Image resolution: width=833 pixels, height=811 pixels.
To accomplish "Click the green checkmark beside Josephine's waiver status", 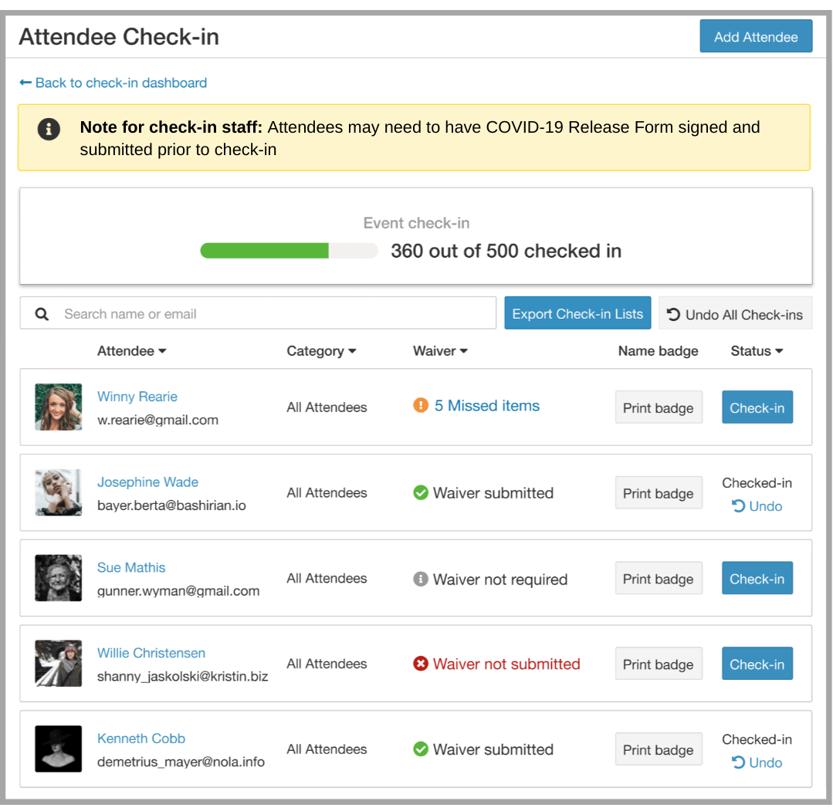I will 421,492.
